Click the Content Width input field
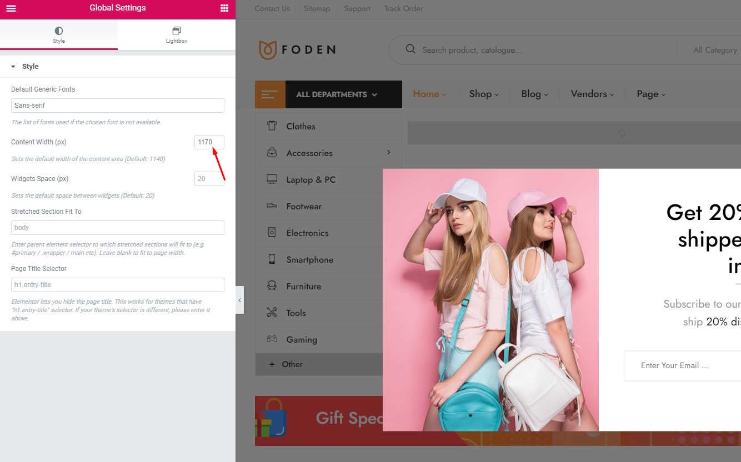 point(209,142)
